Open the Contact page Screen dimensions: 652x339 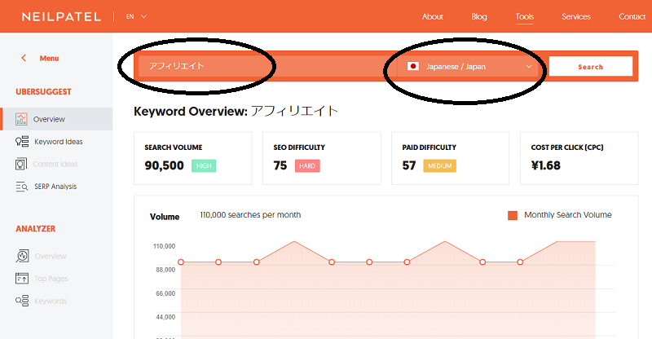[632, 16]
